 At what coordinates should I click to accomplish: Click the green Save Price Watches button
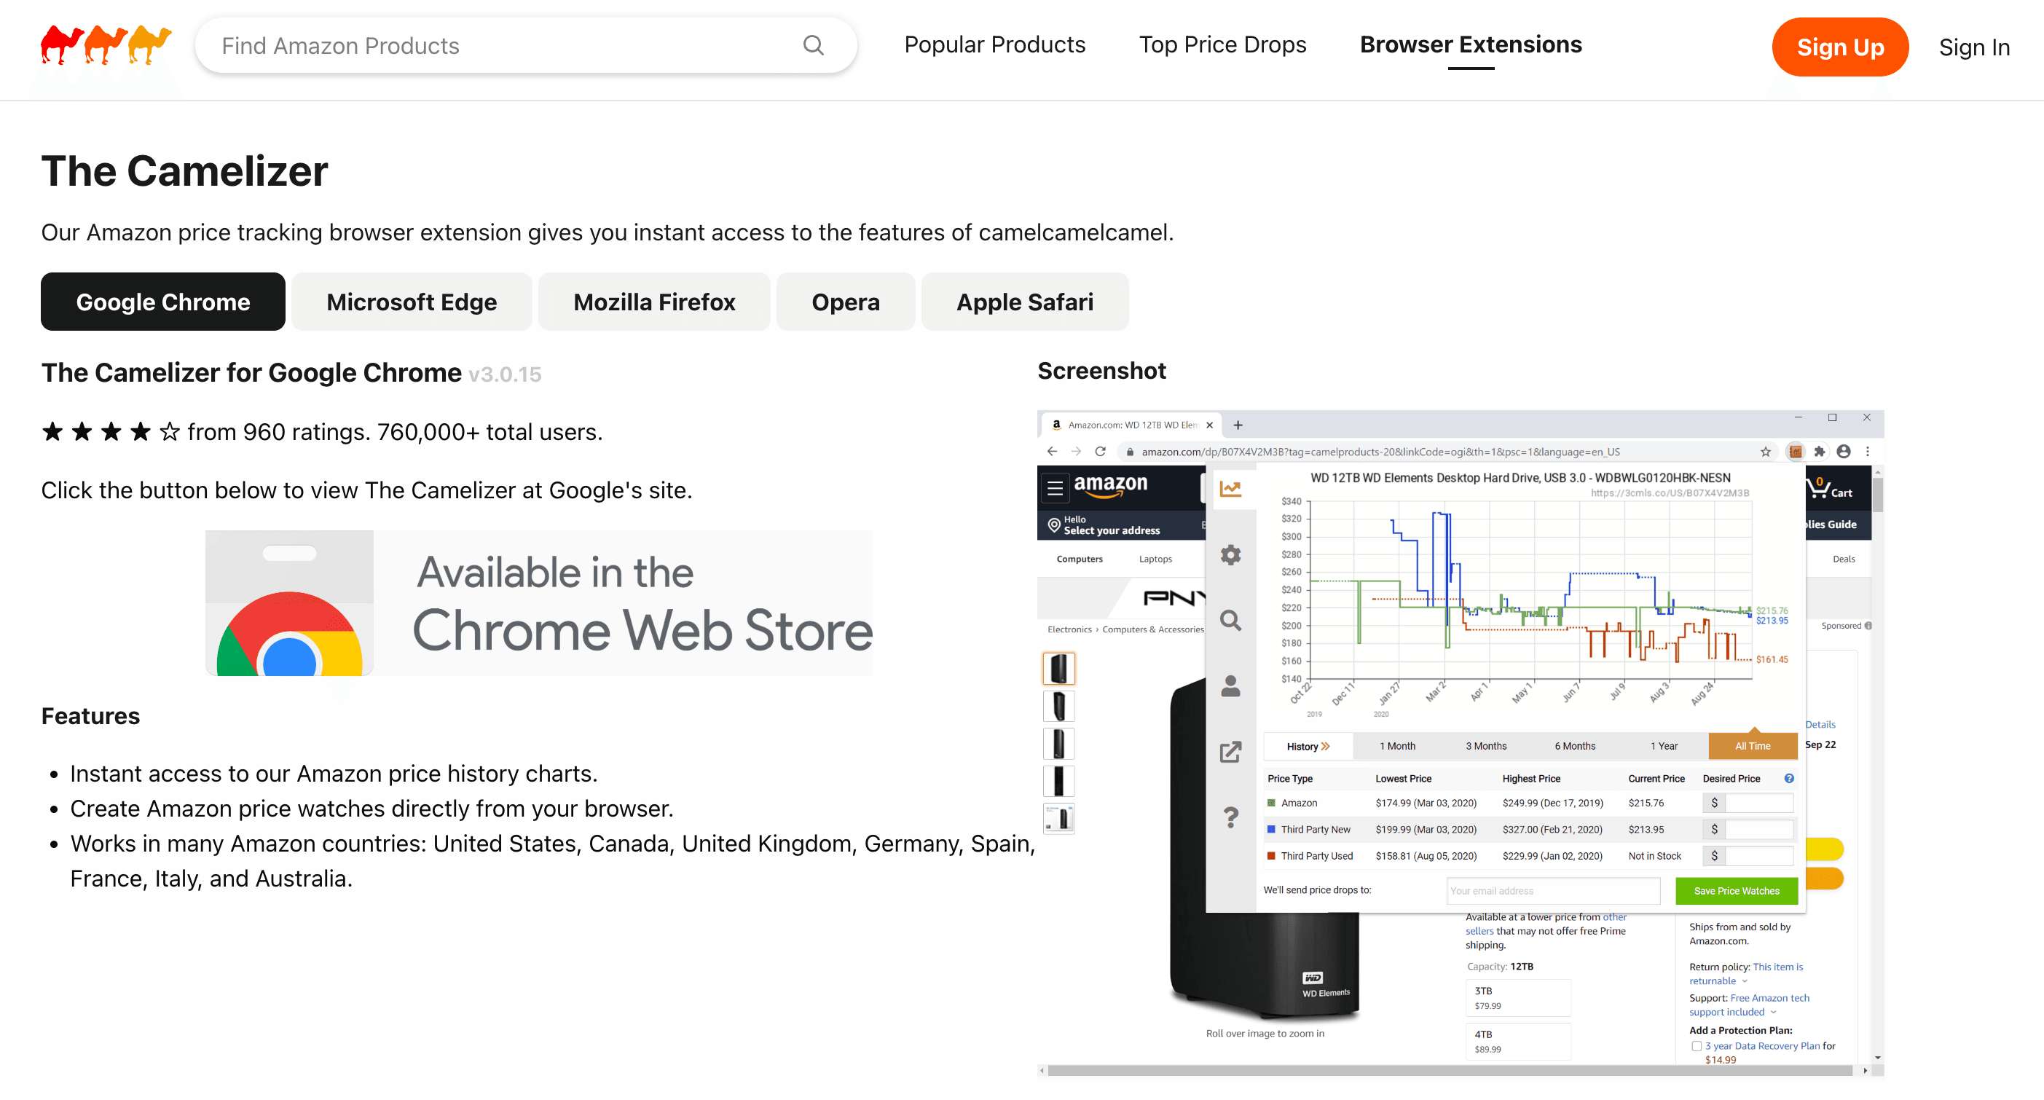click(x=1736, y=890)
